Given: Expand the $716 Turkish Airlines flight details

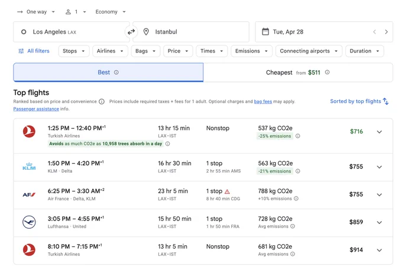Looking at the screenshot, I should coord(380,132).
